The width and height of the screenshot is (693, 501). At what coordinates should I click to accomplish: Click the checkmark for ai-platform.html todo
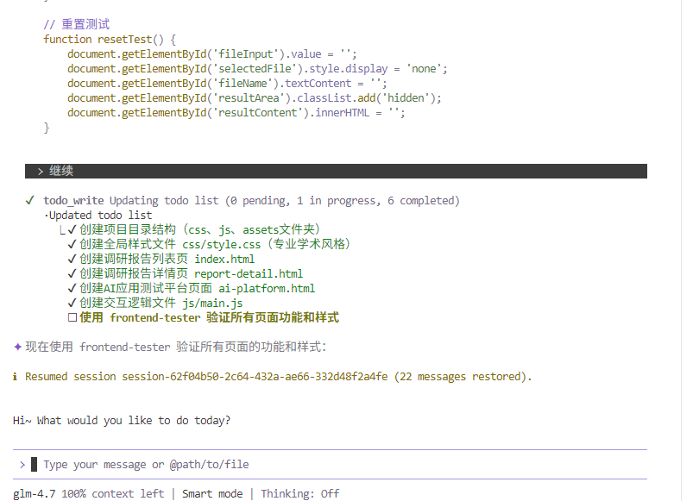pos(72,288)
